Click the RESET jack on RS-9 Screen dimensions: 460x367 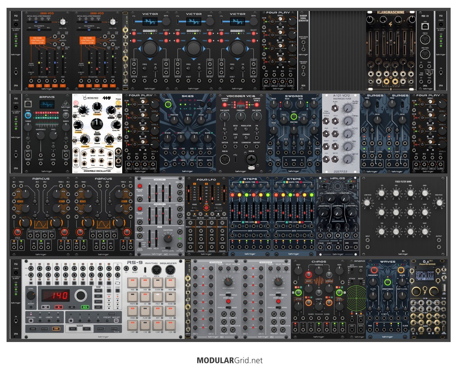pyautogui.click(x=135, y=268)
